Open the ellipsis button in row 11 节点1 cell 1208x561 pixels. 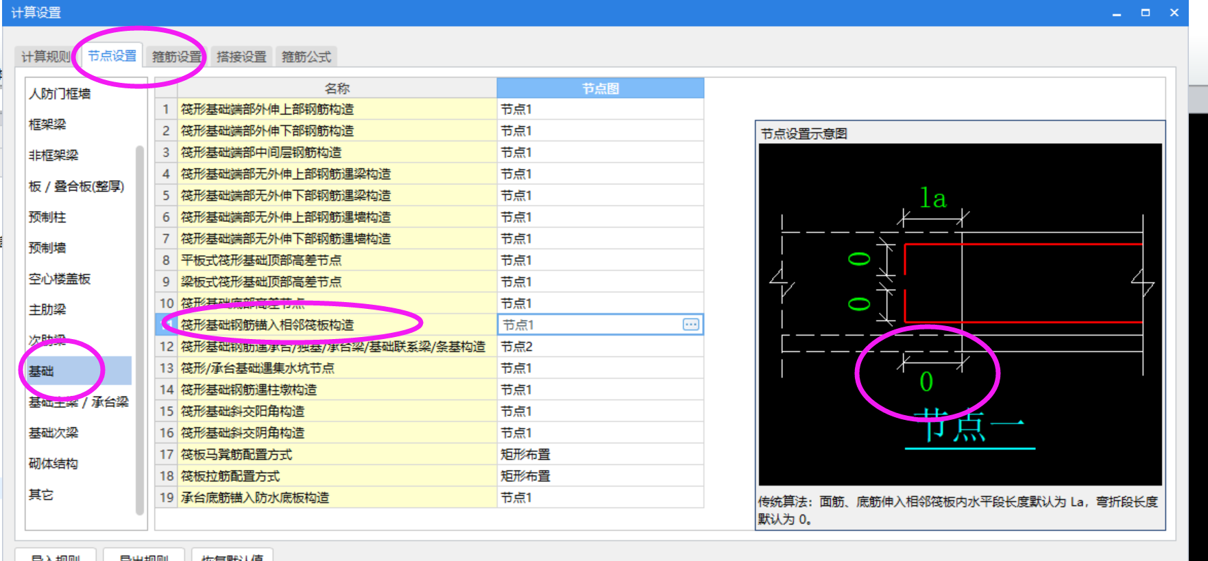690,325
